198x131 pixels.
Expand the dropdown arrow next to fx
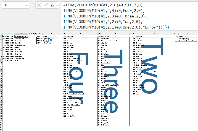click(57, 5)
